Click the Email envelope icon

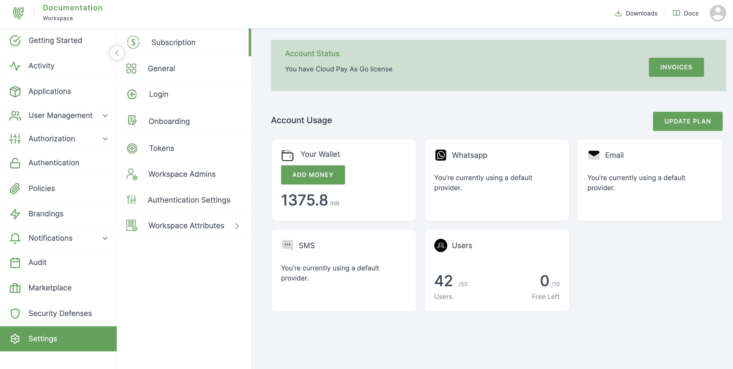pyautogui.click(x=594, y=155)
